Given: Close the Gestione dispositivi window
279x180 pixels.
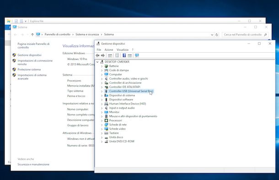Looking at the screenshot, I should point(270,44).
